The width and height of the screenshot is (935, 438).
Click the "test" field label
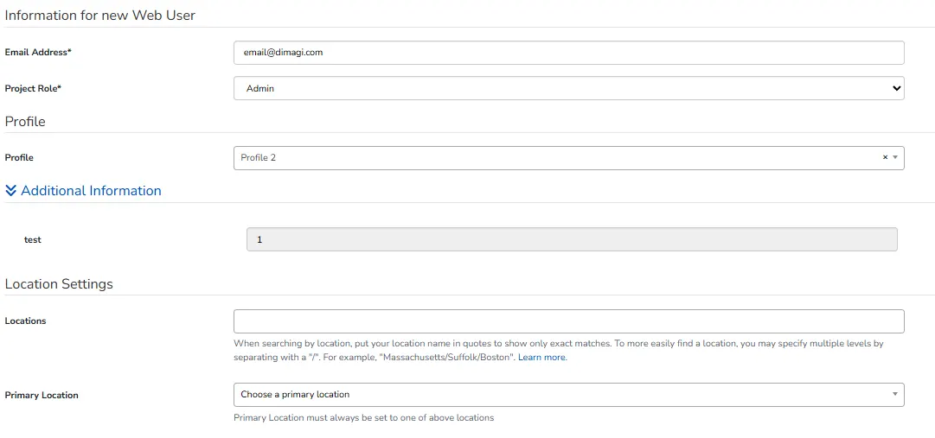[x=33, y=239]
